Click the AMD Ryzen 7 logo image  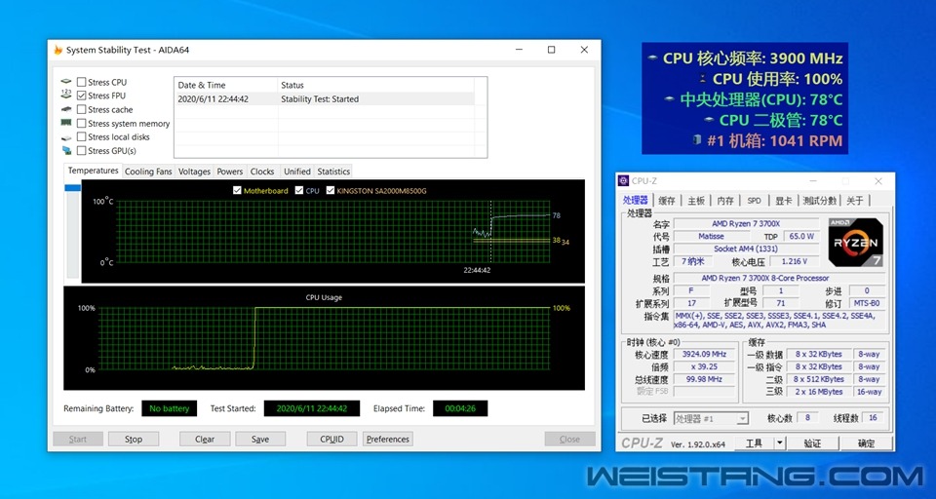(x=855, y=244)
